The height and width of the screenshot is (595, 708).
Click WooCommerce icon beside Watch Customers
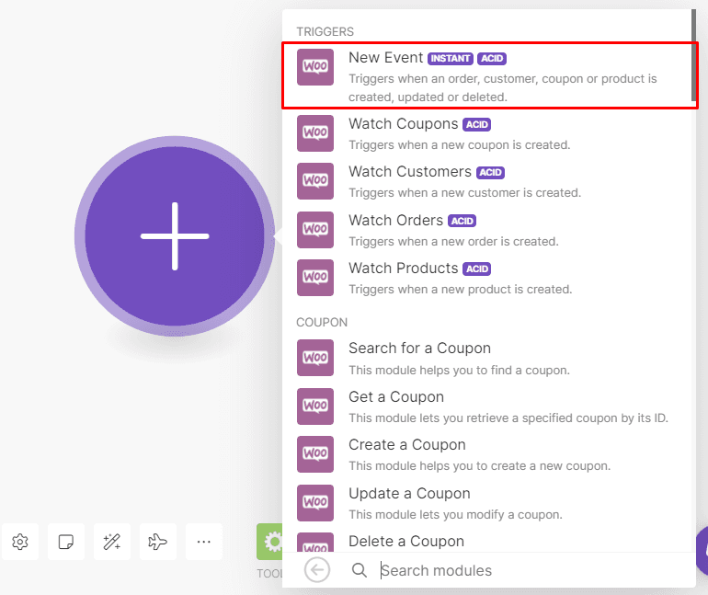pos(315,181)
